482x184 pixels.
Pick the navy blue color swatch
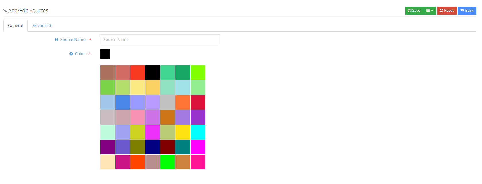tap(153, 147)
